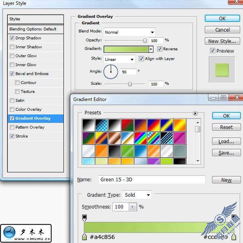Select the copper gradient preset thumbnail
Screen dimensions: 243x243
[x=115, y=138]
